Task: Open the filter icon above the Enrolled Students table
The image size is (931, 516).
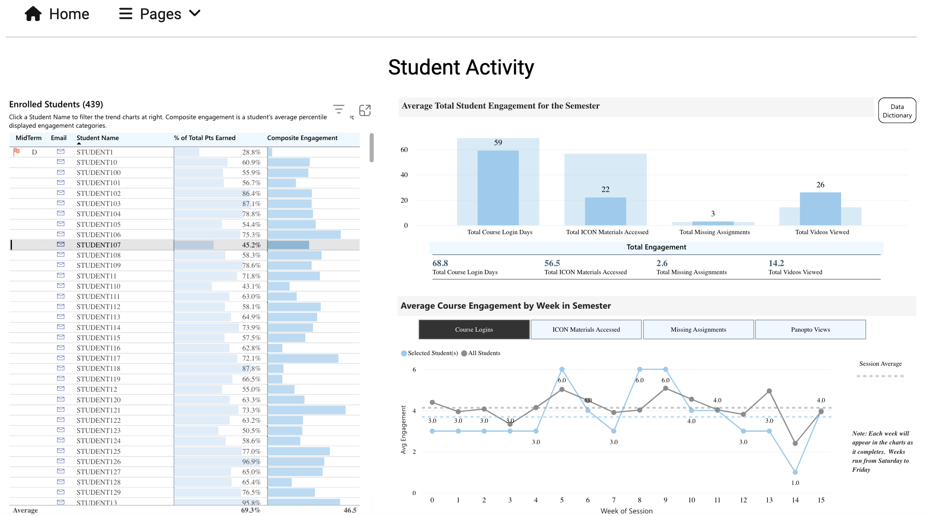Action: (x=339, y=109)
